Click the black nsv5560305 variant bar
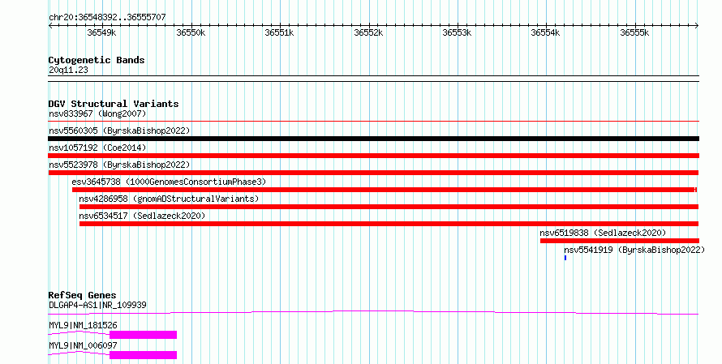The width and height of the screenshot is (722, 364). click(373, 139)
